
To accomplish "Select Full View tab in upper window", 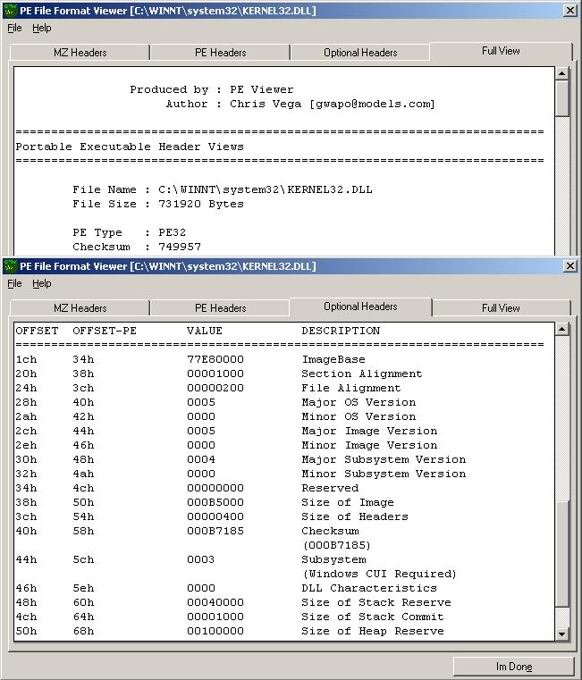I will 501,51.
